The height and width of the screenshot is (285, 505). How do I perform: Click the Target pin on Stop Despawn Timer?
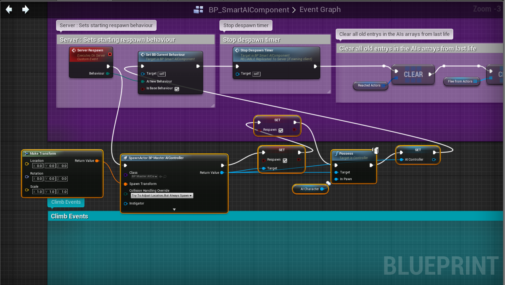pyautogui.click(x=238, y=74)
